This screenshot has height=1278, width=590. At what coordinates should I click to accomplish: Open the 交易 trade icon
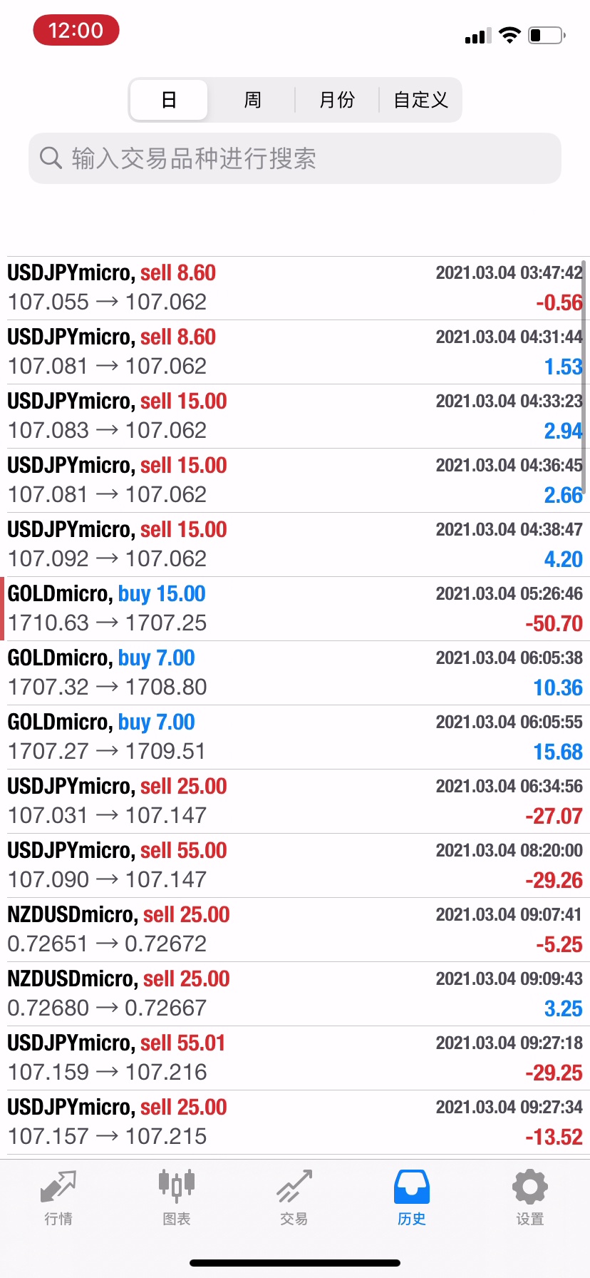tap(294, 1187)
